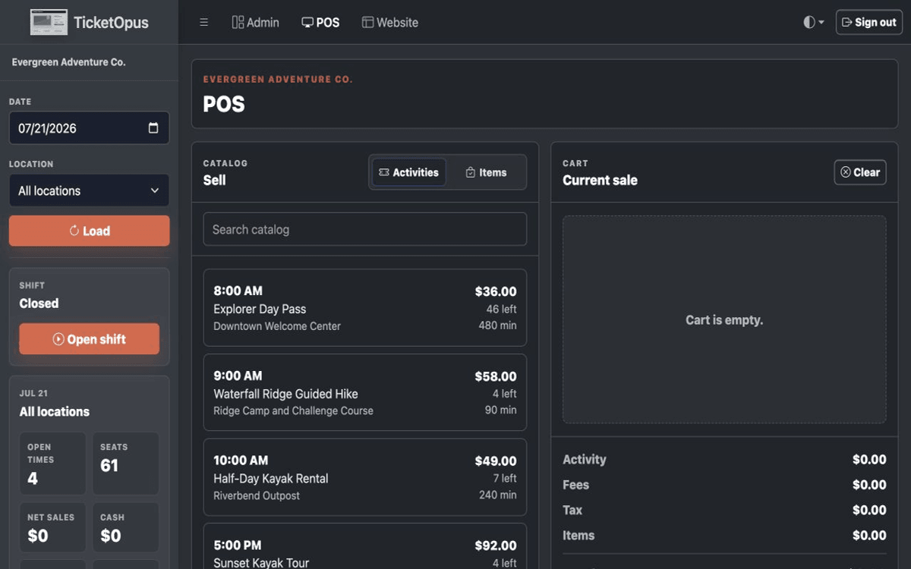Toggle the hamburger sidebar menu icon
Screen dimensions: 911x569
pos(203,23)
